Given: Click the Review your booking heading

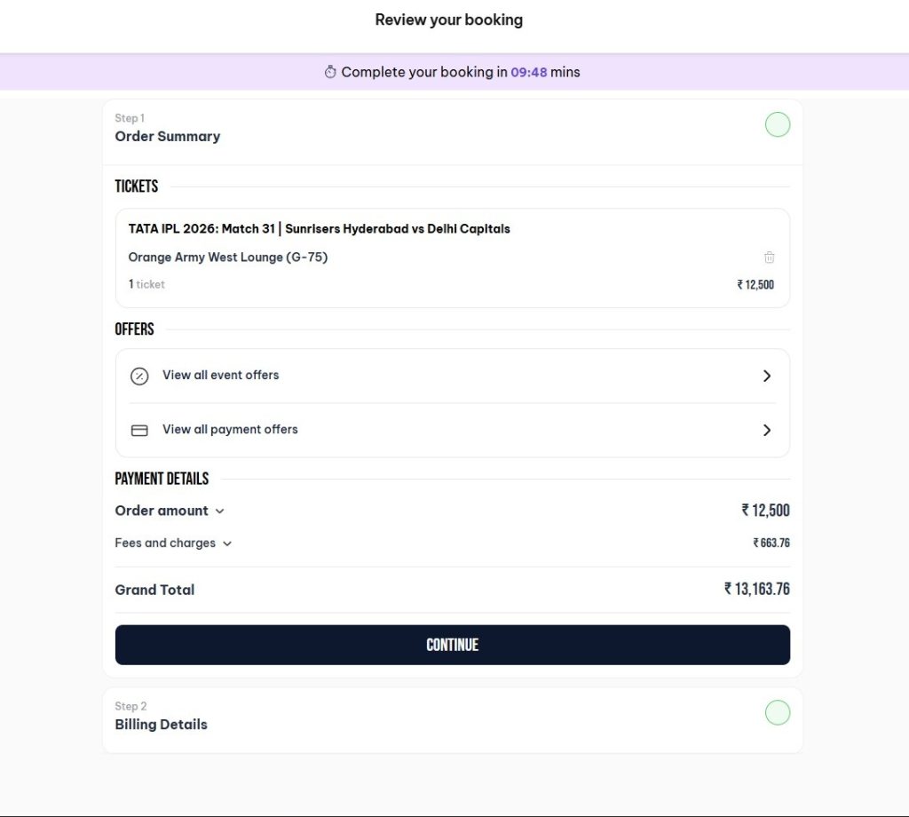Looking at the screenshot, I should [x=449, y=19].
